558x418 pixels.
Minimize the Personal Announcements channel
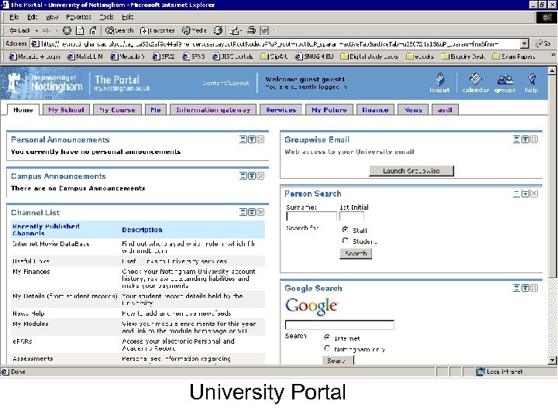point(243,139)
